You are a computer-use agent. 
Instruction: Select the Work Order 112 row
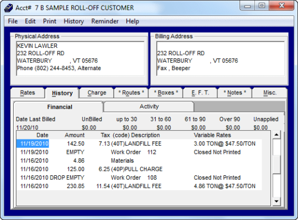click(x=139, y=152)
